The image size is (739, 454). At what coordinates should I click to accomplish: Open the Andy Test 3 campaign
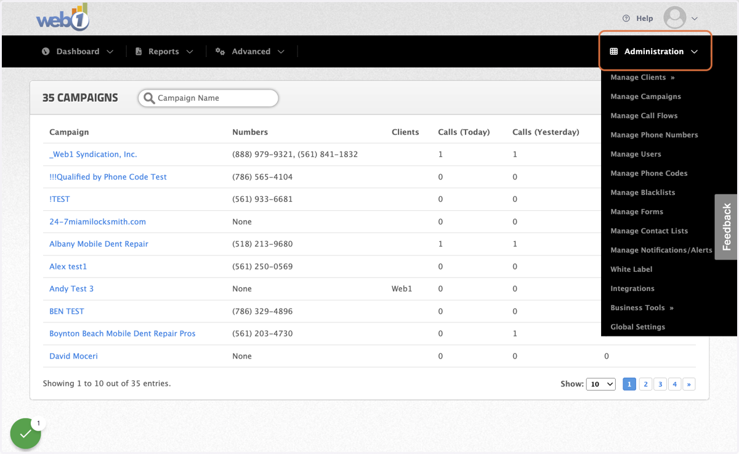tap(71, 289)
